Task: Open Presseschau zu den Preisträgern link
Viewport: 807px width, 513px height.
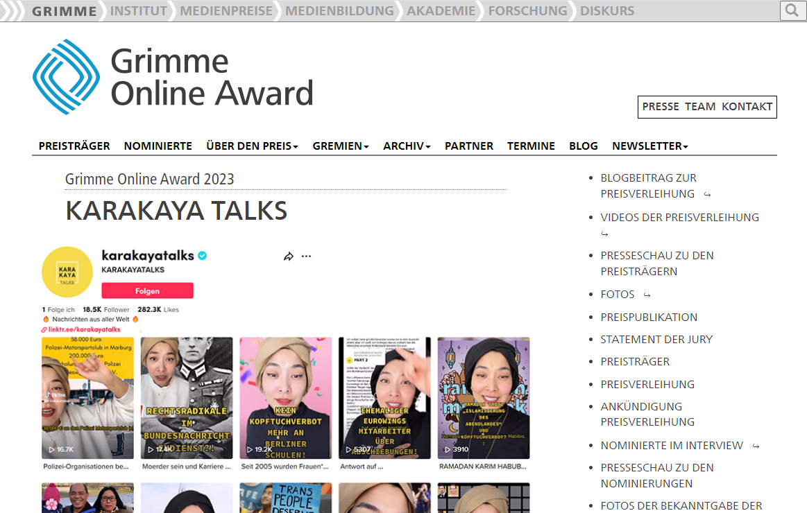Action: 657,263
